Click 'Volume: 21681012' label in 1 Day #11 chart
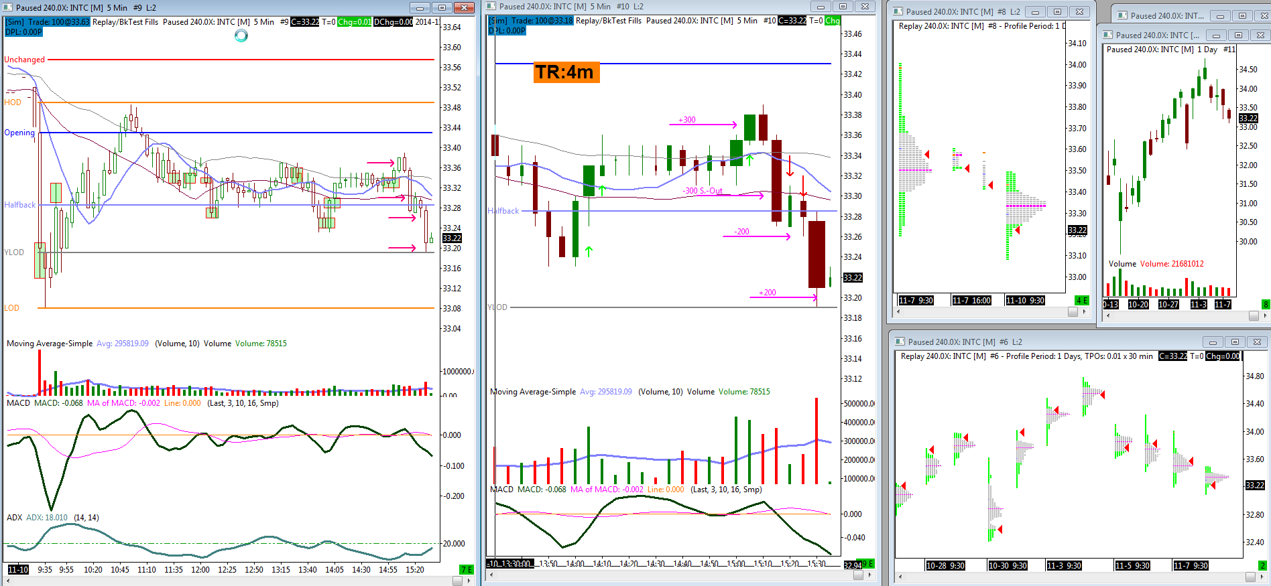 click(1172, 264)
